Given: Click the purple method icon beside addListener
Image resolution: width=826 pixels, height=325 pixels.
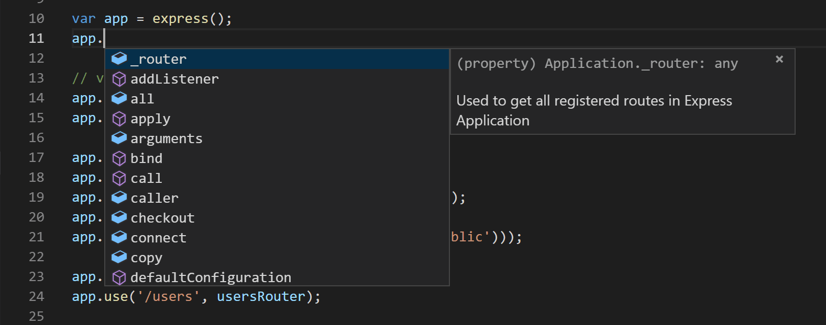Looking at the screenshot, I should click(119, 79).
